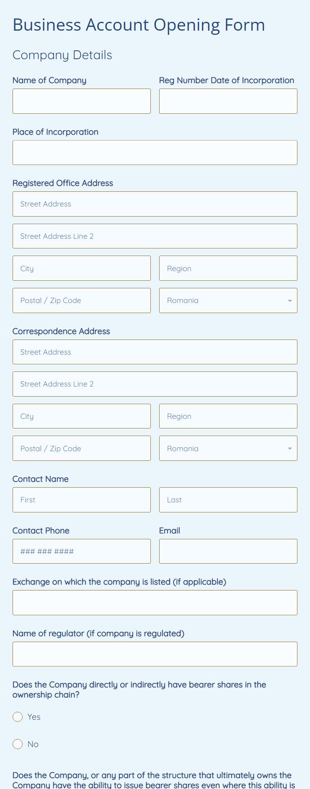Focus the Contact Phone input
This screenshot has width=310, height=789.
click(81, 551)
